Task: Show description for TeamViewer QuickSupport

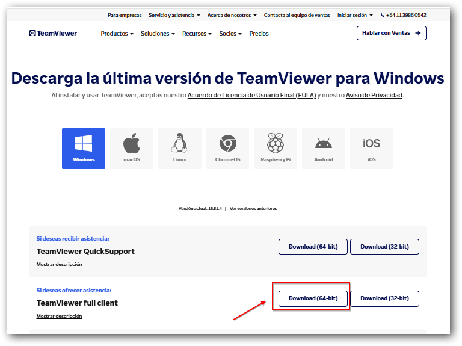Action: click(x=59, y=264)
